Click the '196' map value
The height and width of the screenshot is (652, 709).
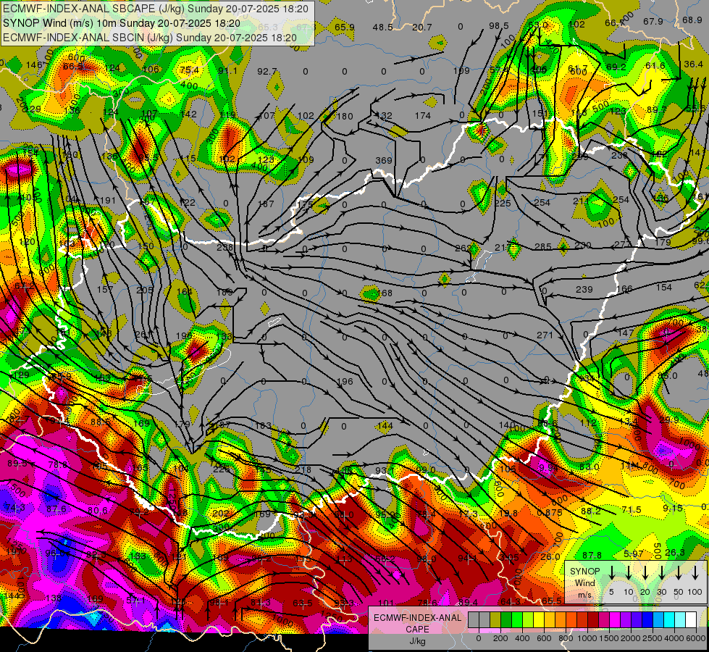(x=345, y=382)
